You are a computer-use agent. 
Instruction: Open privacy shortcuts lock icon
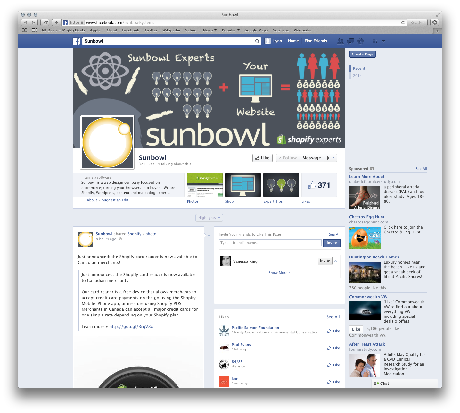click(375, 41)
